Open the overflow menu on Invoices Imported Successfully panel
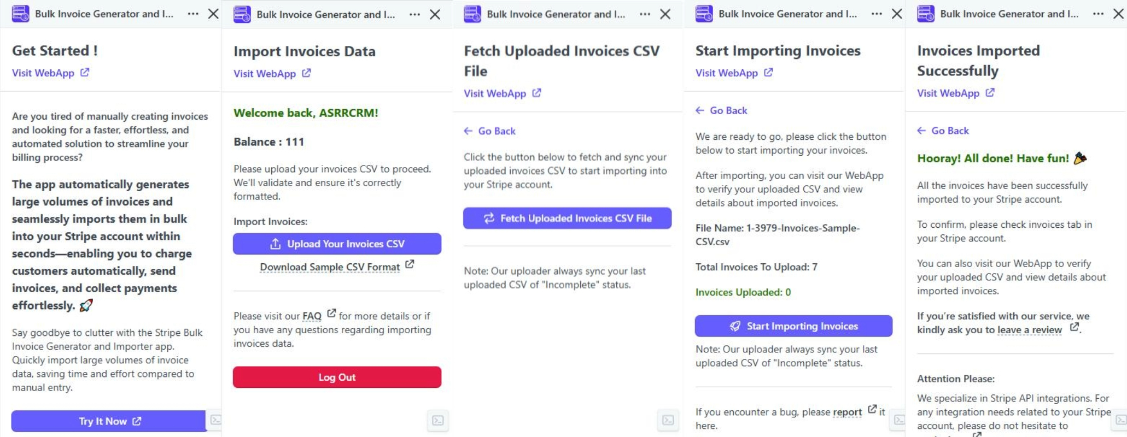This screenshot has height=437, width=1127. click(1097, 14)
